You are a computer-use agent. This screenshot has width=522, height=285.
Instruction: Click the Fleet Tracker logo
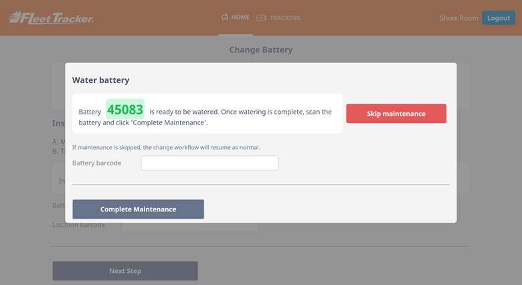[51, 17]
